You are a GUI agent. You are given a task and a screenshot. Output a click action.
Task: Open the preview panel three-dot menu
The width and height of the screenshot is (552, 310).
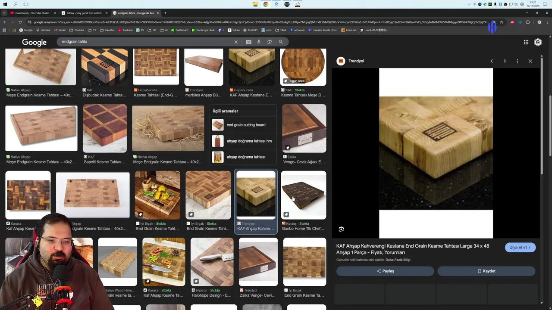(x=517, y=61)
